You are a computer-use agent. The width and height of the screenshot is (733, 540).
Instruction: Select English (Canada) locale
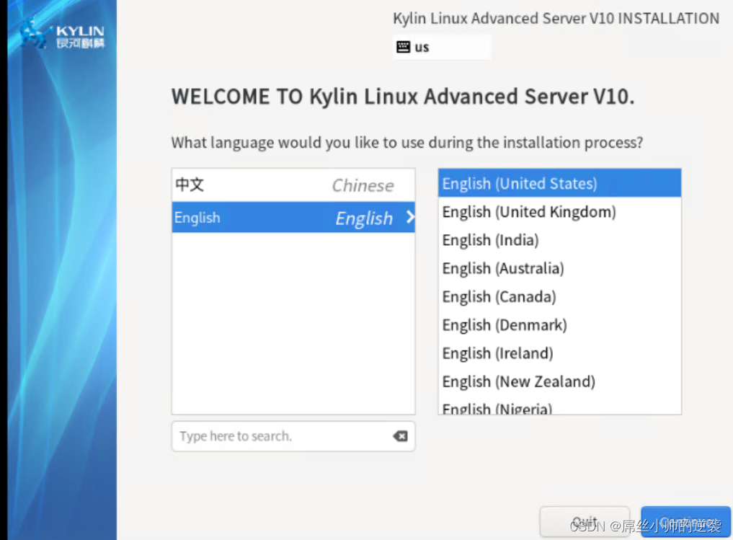pyautogui.click(x=559, y=296)
